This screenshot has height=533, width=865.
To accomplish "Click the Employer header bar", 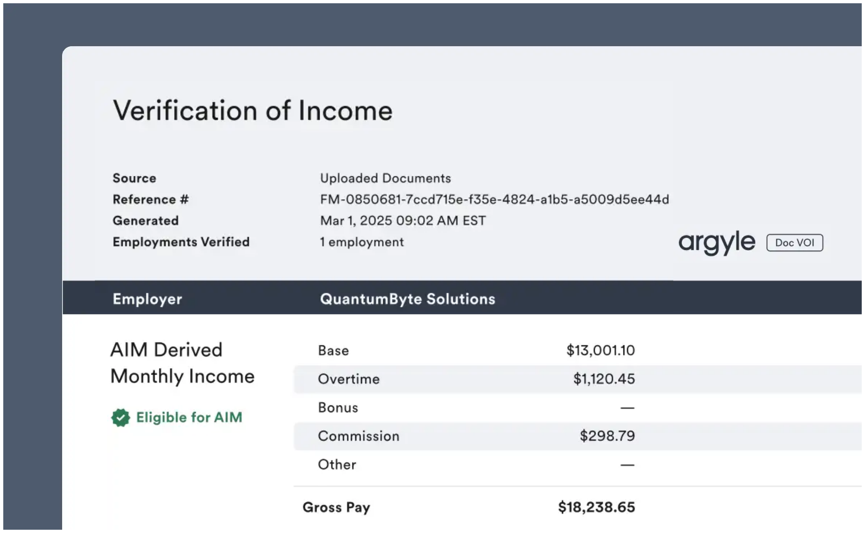I will (147, 299).
